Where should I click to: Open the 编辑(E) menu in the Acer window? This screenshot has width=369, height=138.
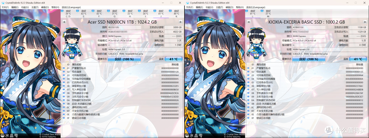15,7
